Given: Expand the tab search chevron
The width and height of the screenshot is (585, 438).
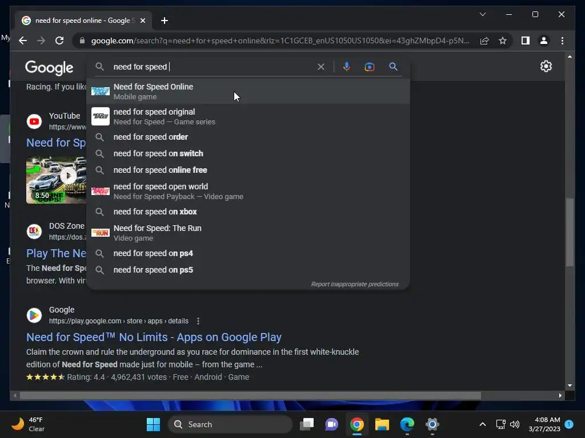Looking at the screenshot, I should coord(482,14).
